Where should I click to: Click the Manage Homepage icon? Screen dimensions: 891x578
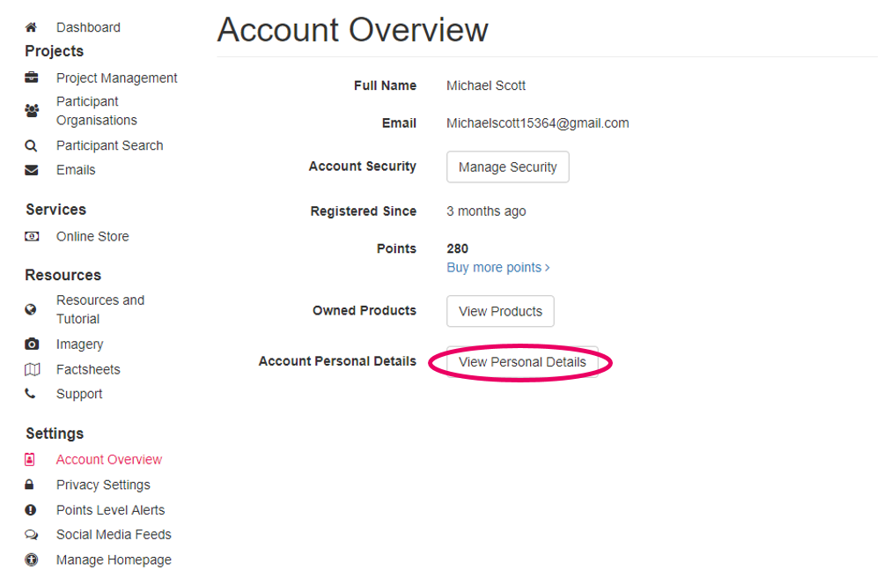point(31,559)
